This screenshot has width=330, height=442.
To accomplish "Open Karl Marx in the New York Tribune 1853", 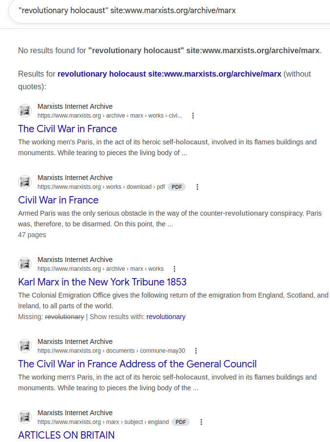I will coord(102,282).
